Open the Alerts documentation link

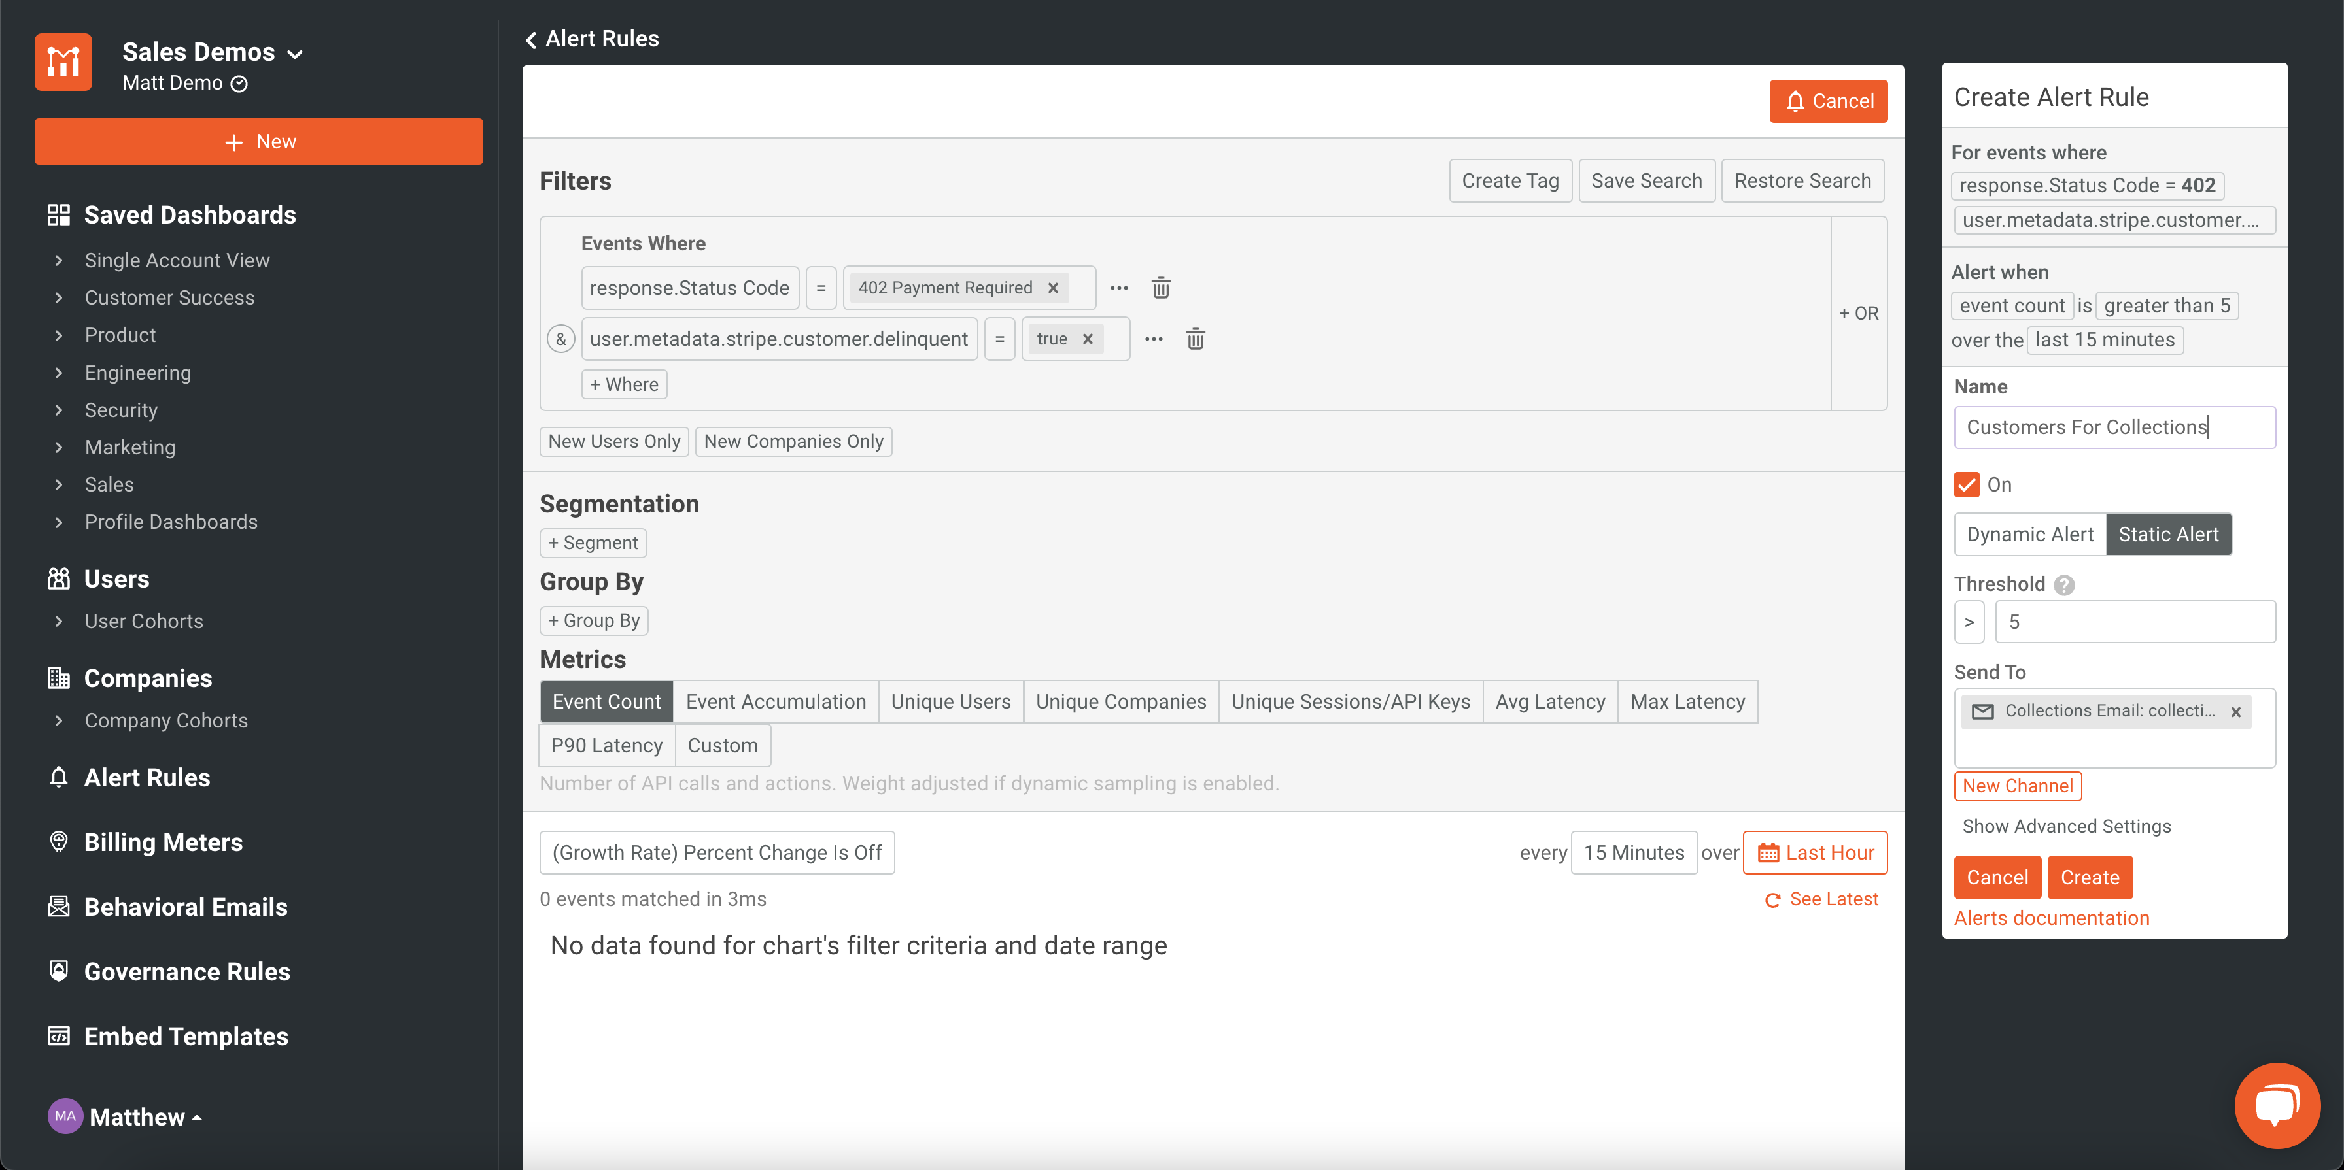pyautogui.click(x=2052, y=918)
